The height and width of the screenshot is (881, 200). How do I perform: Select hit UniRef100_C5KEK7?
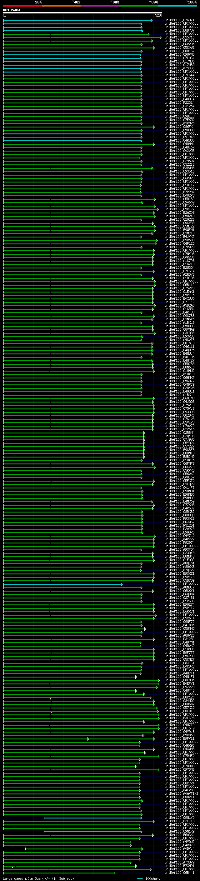pyautogui.click(x=179, y=209)
